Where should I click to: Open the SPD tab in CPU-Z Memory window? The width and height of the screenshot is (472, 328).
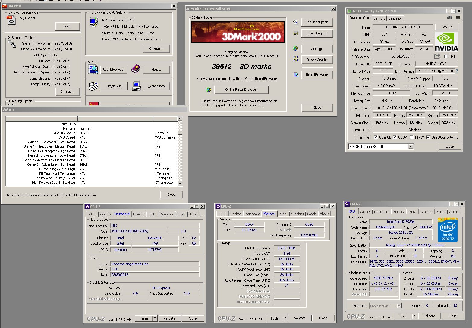point(283,214)
